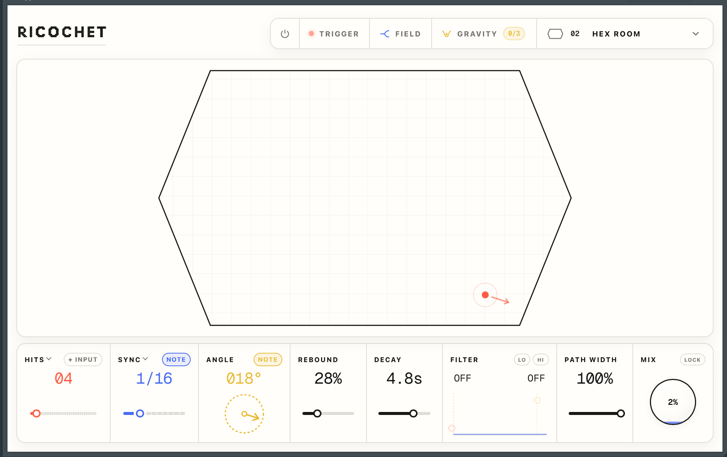Select the red emitter ball in room
The image size is (727, 457).
[485, 295]
